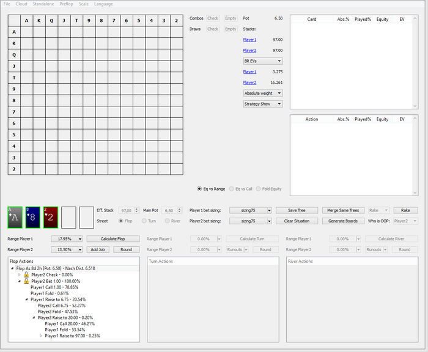Select the 2 of hearts board card
The height and width of the screenshot is (352, 428).
51,218
